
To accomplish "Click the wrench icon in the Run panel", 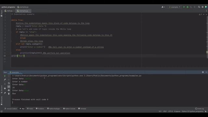I will tap(5, 80).
